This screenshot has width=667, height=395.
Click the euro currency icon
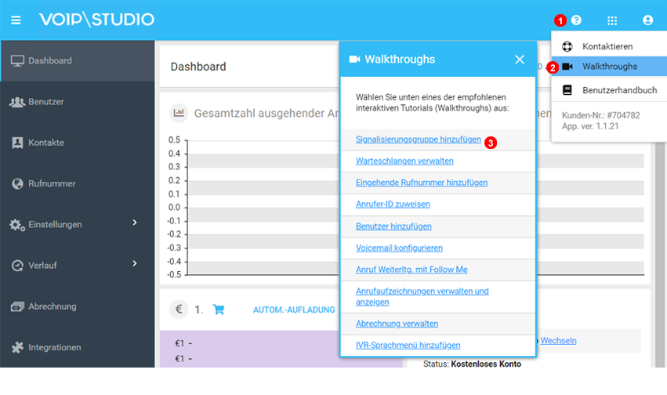tap(179, 310)
